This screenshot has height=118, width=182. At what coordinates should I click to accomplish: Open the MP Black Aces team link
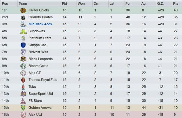[40, 24]
